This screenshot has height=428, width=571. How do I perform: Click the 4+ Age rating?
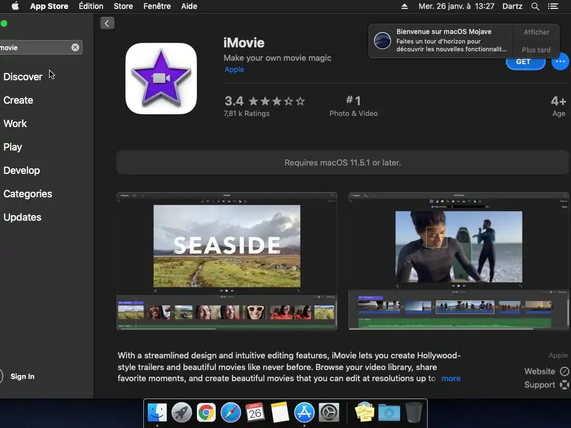point(558,105)
